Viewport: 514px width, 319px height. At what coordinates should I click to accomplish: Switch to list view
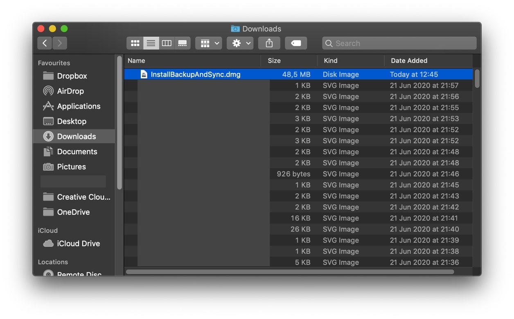coord(151,43)
